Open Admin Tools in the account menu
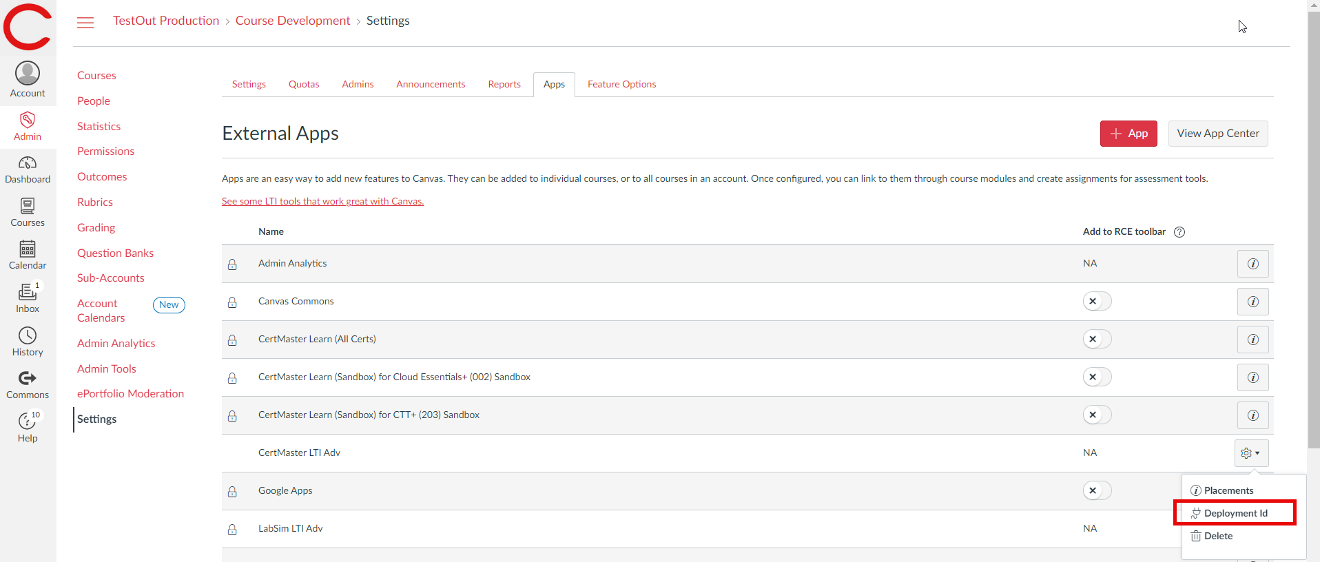Screen dimensions: 1320x562 click(x=107, y=369)
